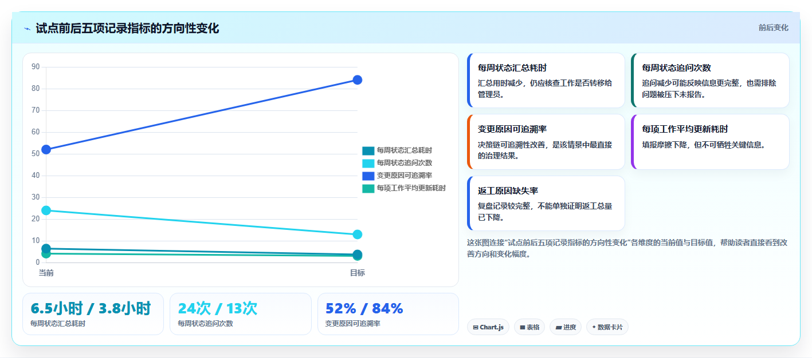812x358 pixels.
Task: Open the 返工原因缺失率 info card
Action: click(546, 204)
